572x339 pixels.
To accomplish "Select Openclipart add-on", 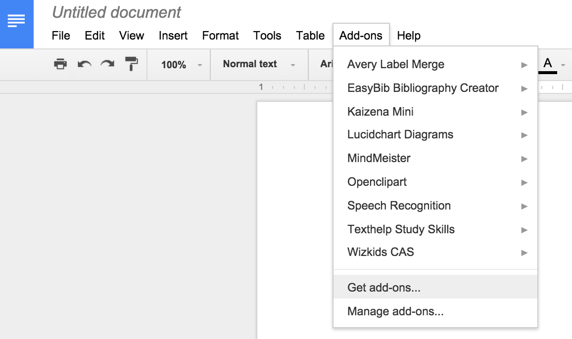I will tap(435, 182).
